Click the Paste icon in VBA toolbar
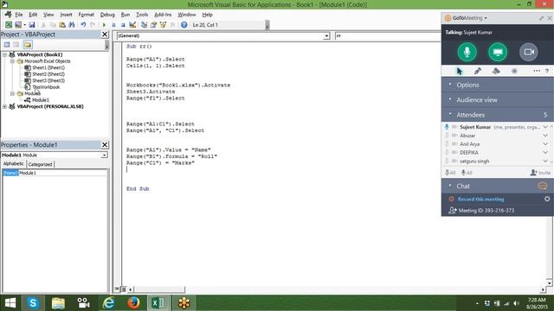Image resolution: width=554 pixels, height=311 pixels. coord(62,25)
